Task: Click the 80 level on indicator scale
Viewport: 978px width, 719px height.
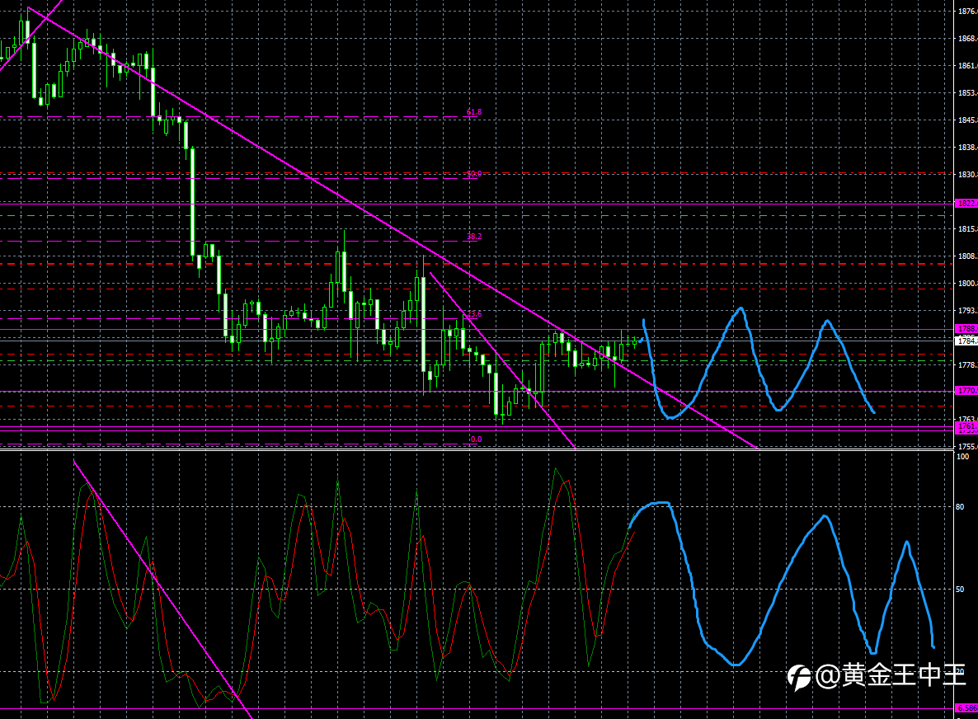Action: (960, 507)
